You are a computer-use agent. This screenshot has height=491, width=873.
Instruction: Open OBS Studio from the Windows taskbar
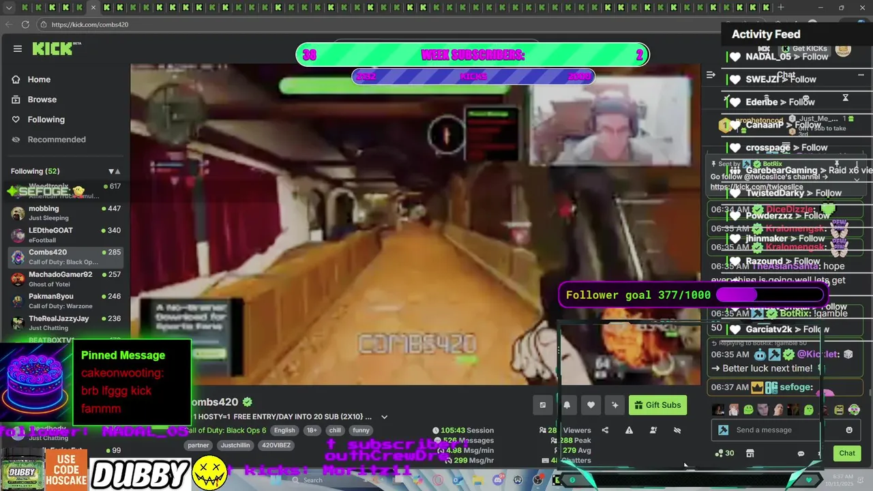537,480
